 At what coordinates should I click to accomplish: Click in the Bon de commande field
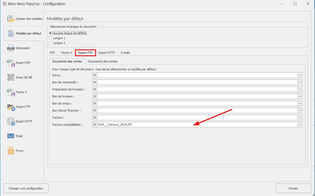click(197, 82)
